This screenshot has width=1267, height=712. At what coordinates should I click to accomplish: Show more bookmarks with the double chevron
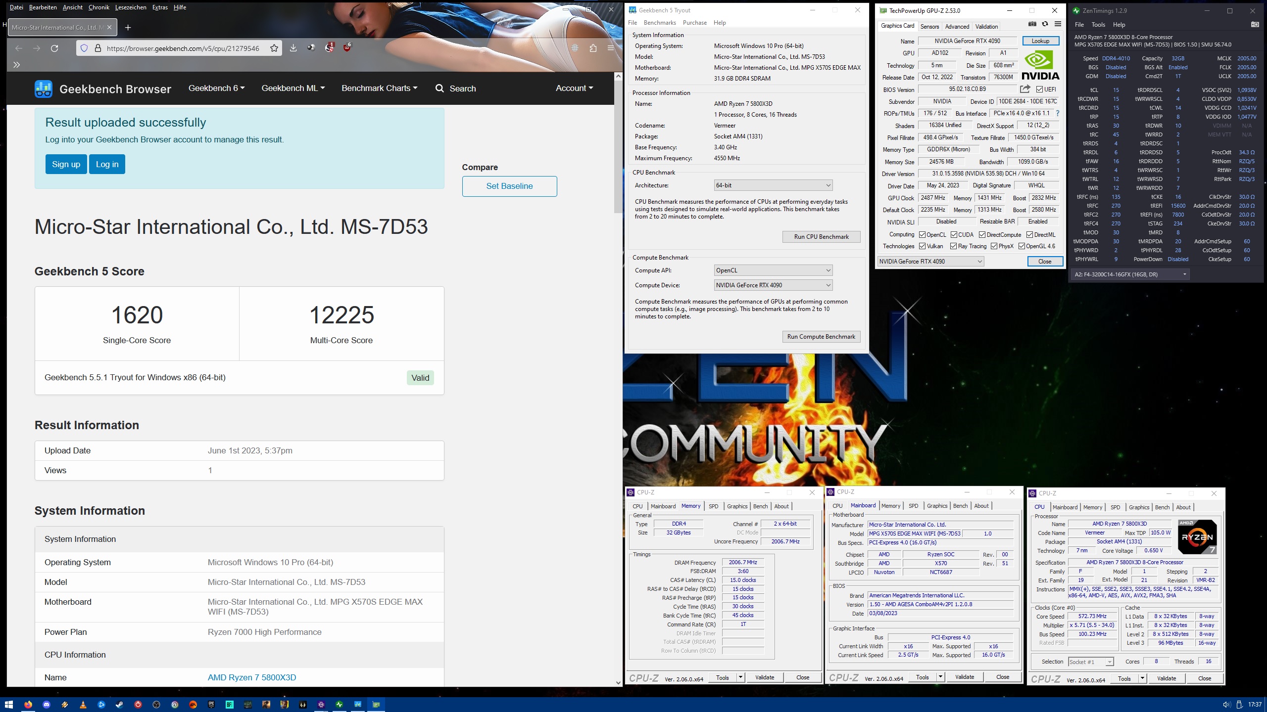coord(16,65)
